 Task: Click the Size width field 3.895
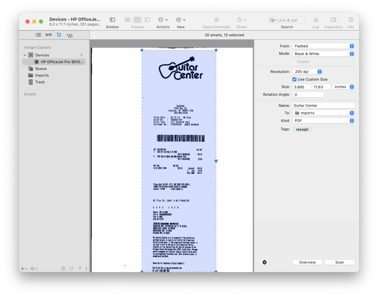(302, 87)
